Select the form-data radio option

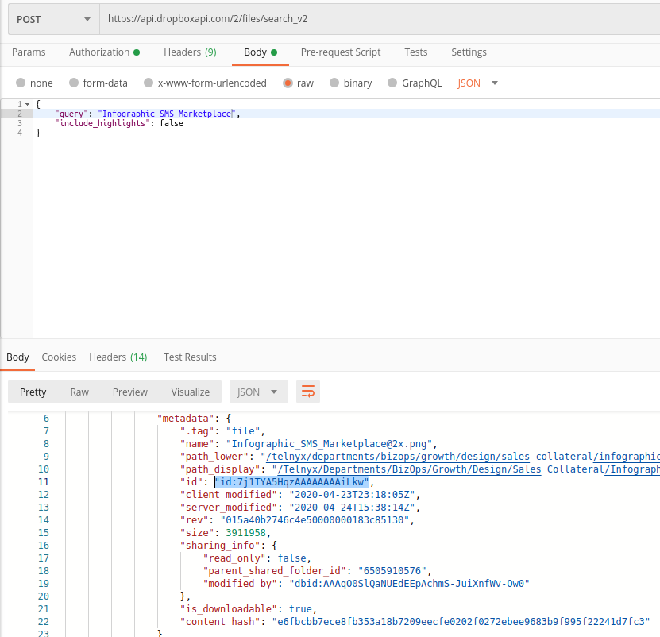(x=74, y=83)
